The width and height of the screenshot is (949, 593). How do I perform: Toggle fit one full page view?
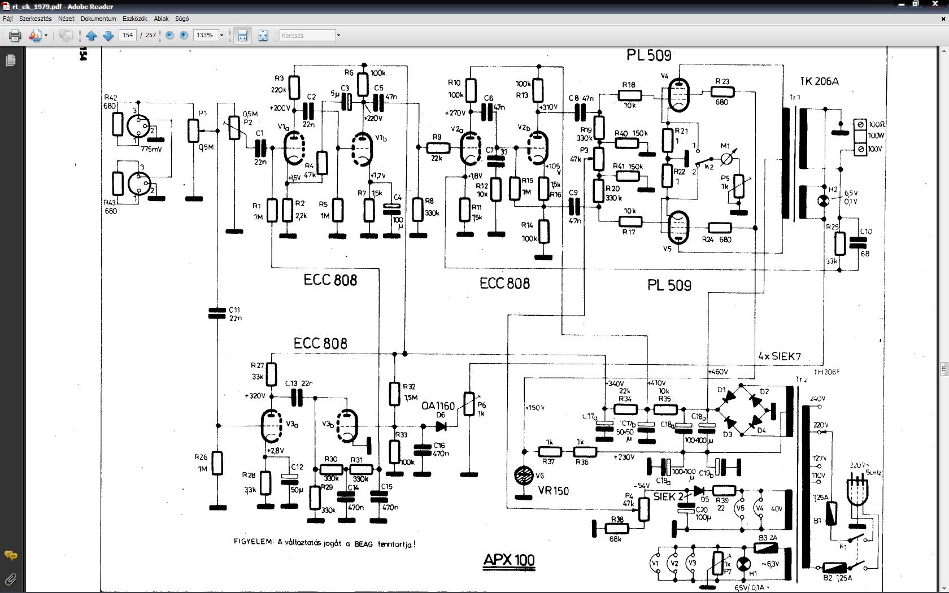(263, 36)
